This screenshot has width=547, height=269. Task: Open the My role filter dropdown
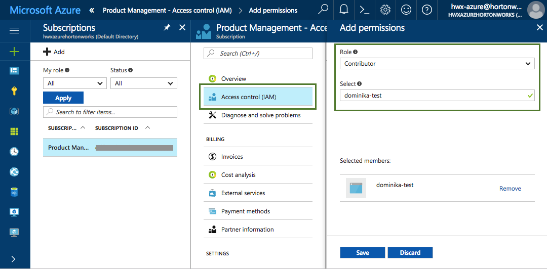click(x=74, y=83)
